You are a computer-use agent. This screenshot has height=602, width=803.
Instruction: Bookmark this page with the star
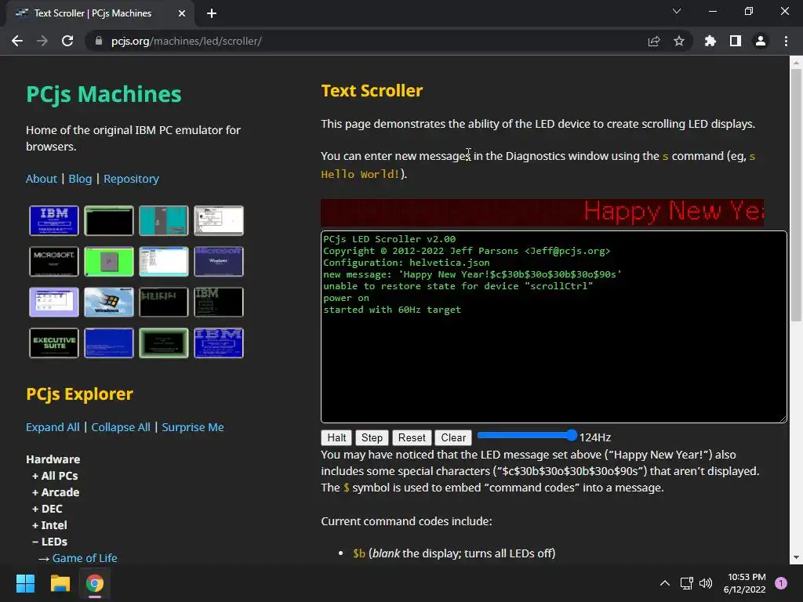click(679, 41)
